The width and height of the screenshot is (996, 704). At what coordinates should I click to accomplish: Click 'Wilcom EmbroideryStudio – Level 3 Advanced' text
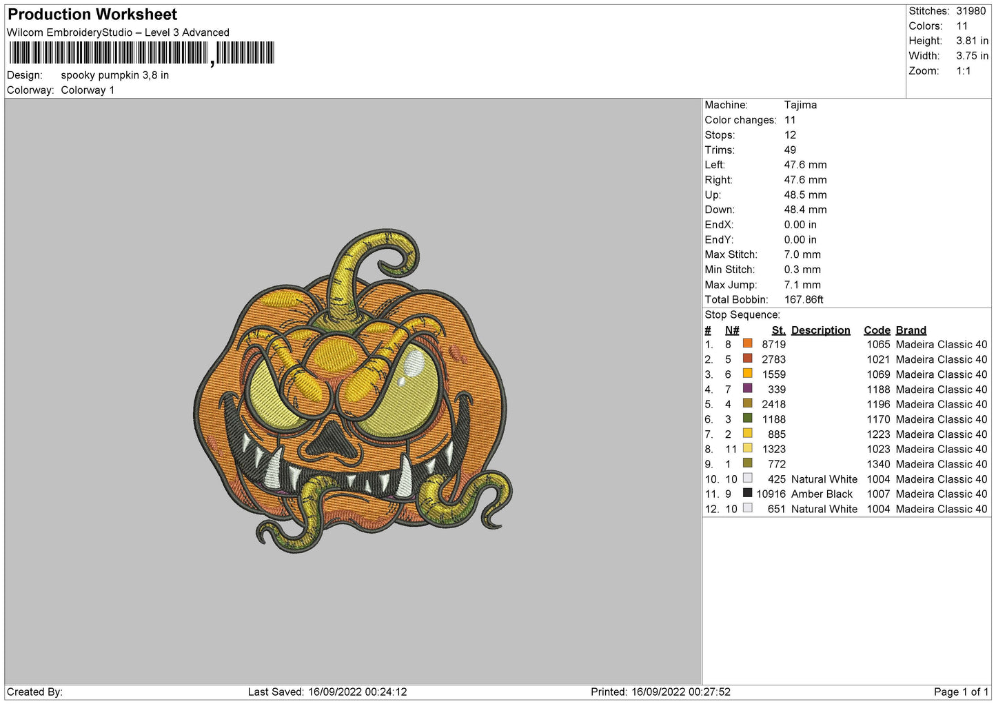tap(118, 32)
